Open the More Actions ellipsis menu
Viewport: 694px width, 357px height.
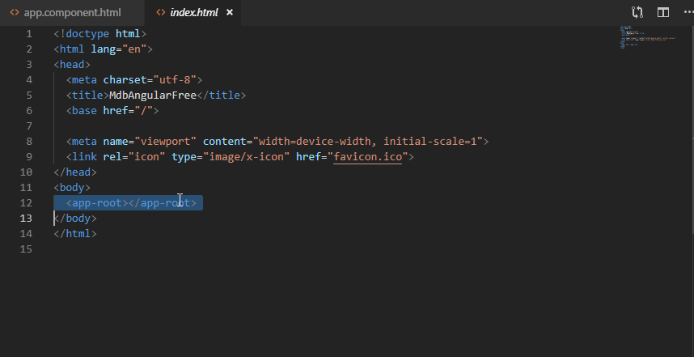point(685,12)
